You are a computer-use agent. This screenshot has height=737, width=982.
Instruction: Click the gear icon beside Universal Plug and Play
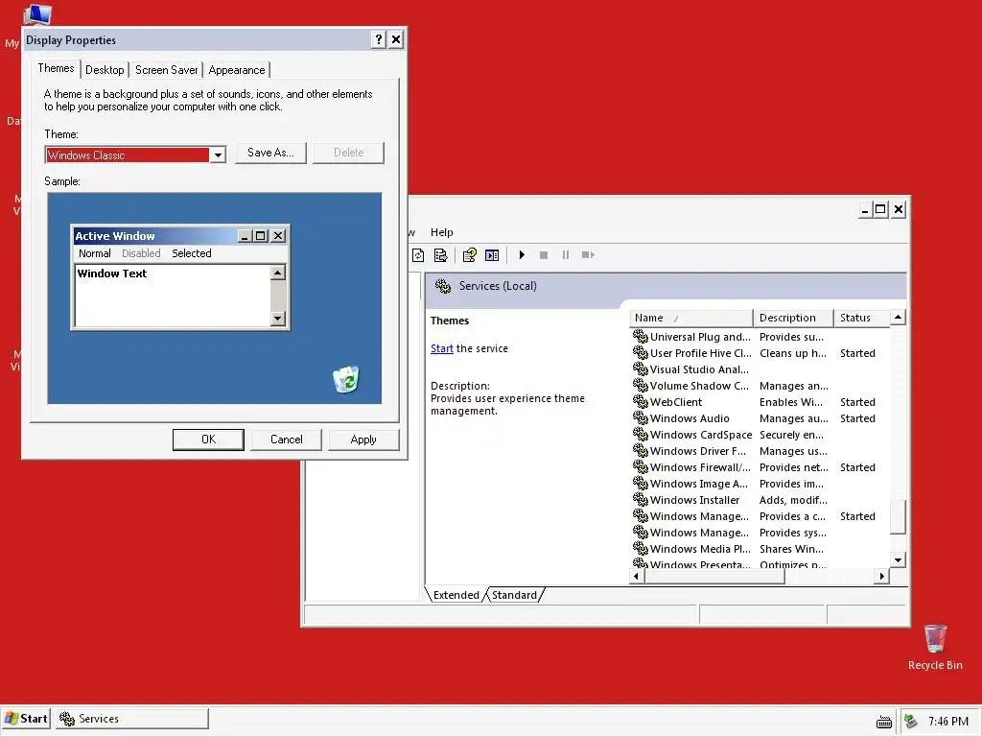[640, 336]
